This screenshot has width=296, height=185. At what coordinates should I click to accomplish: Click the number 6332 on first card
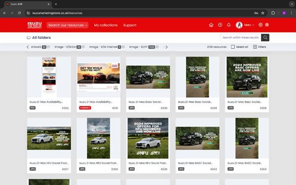[65, 108]
